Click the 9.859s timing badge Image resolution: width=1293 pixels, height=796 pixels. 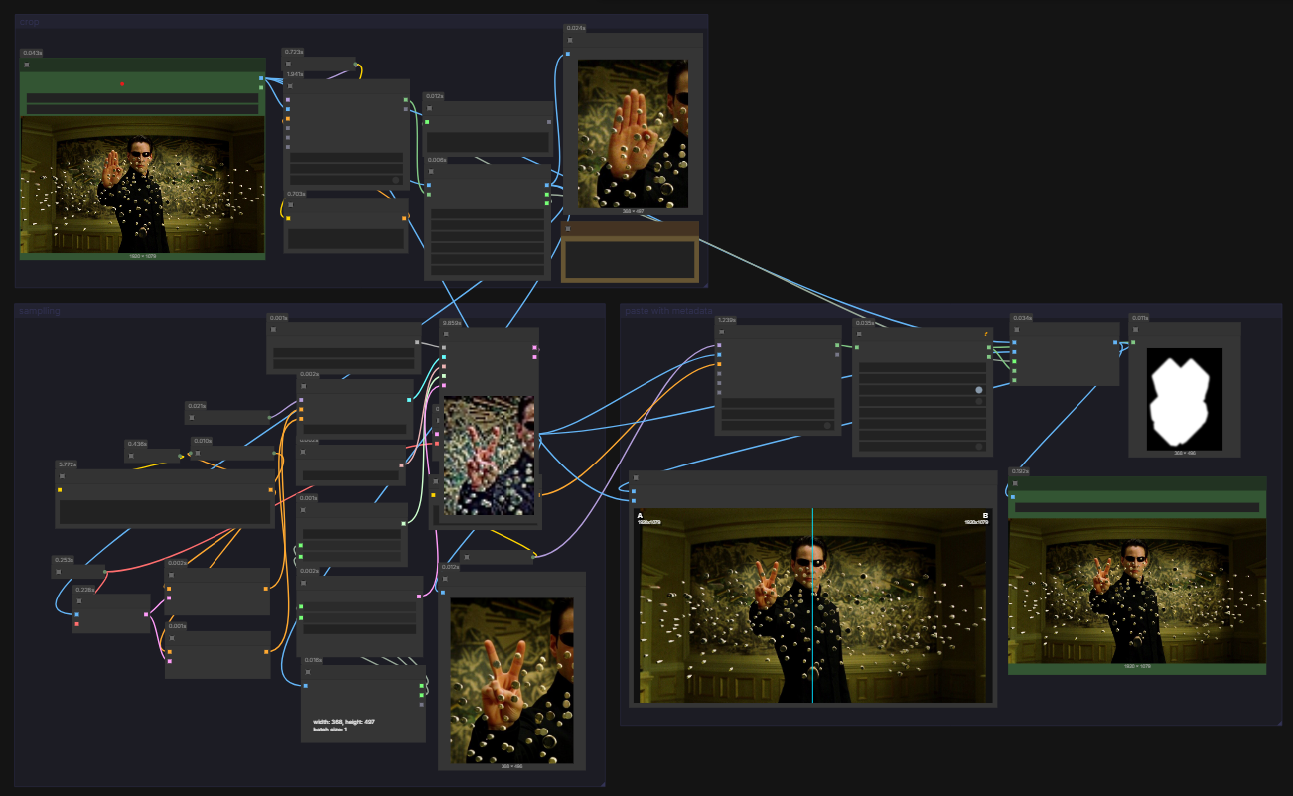click(x=451, y=323)
